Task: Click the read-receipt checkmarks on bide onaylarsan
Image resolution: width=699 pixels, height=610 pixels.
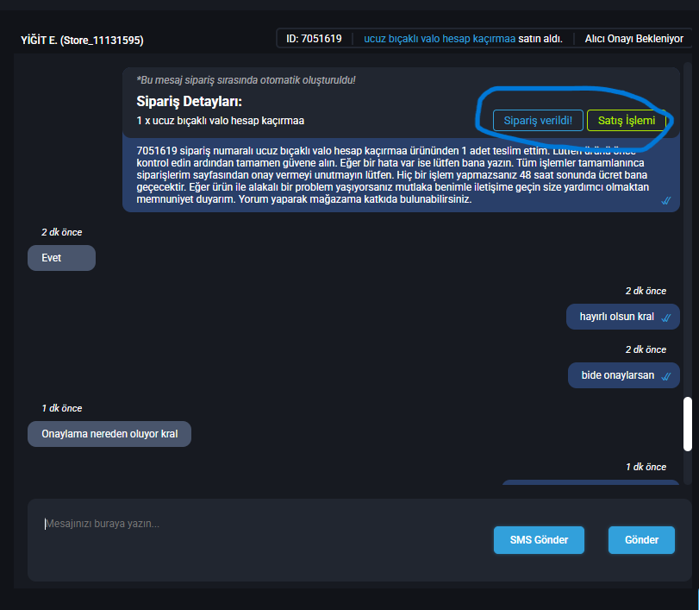Action: 666,376
